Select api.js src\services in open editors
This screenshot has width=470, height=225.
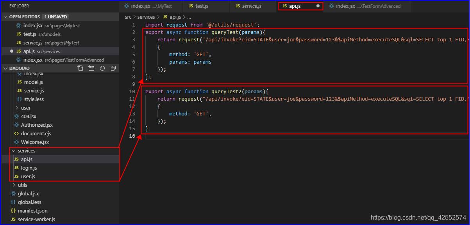59,51
